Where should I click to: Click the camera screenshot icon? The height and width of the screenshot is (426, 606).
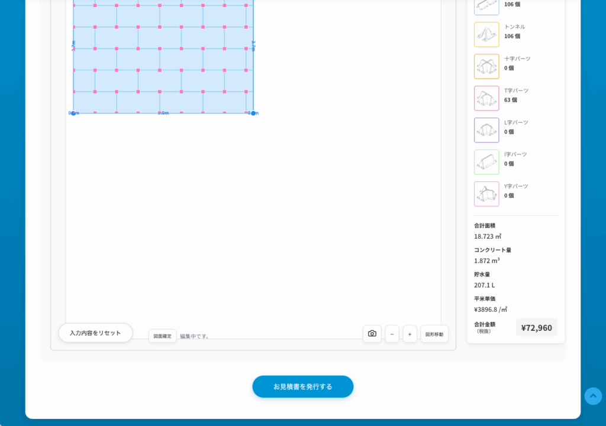372,334
